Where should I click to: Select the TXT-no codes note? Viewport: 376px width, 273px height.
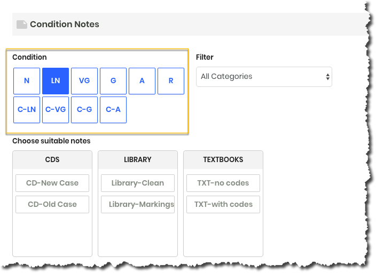(223, 183)
